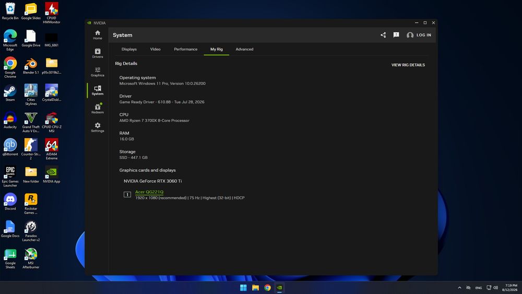Select CrystalDisk desktop icon

[x=52, y=93]
